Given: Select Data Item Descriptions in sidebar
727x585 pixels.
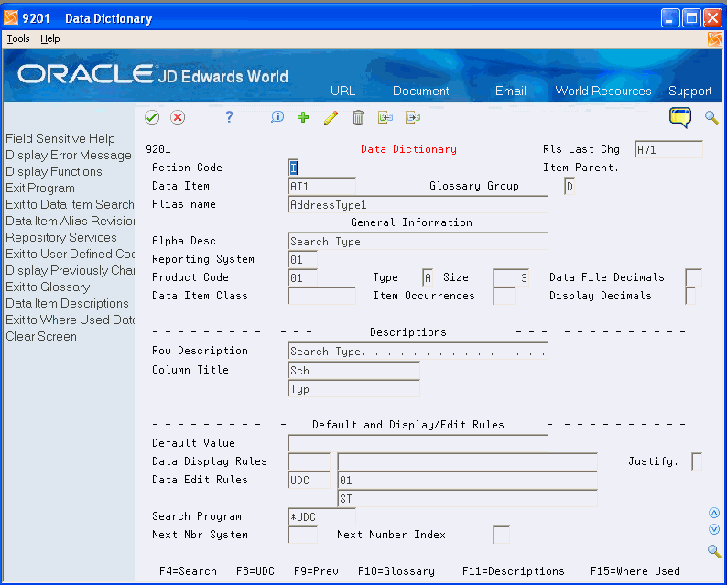Looking at the screenshot, I should pos(67,303).
